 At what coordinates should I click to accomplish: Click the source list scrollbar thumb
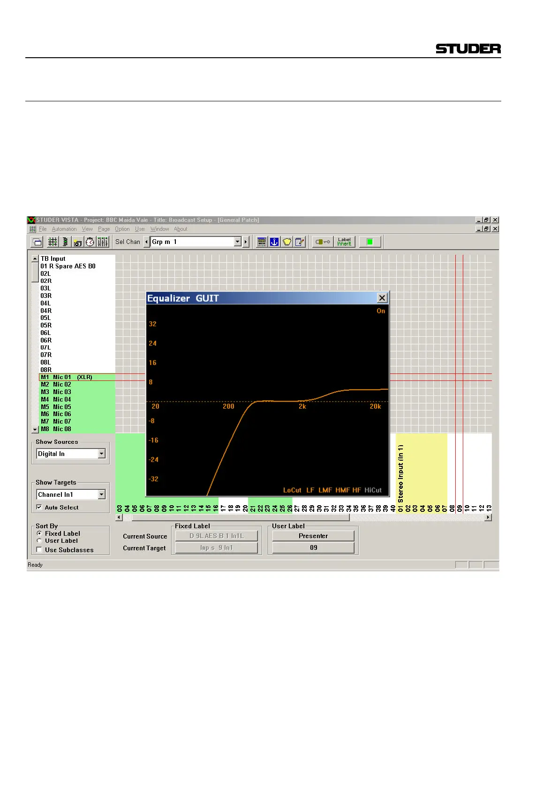point(35,272)
